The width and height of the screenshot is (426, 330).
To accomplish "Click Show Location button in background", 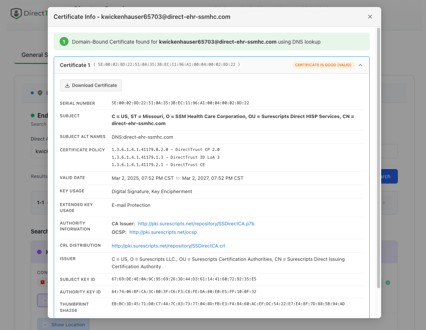I will (x=64, y=324).
